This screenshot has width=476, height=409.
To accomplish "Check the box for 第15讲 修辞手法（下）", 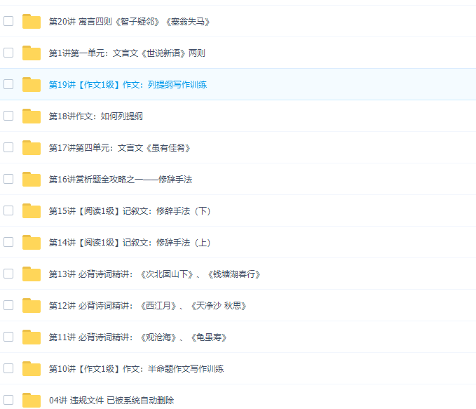I will [8, 210].
